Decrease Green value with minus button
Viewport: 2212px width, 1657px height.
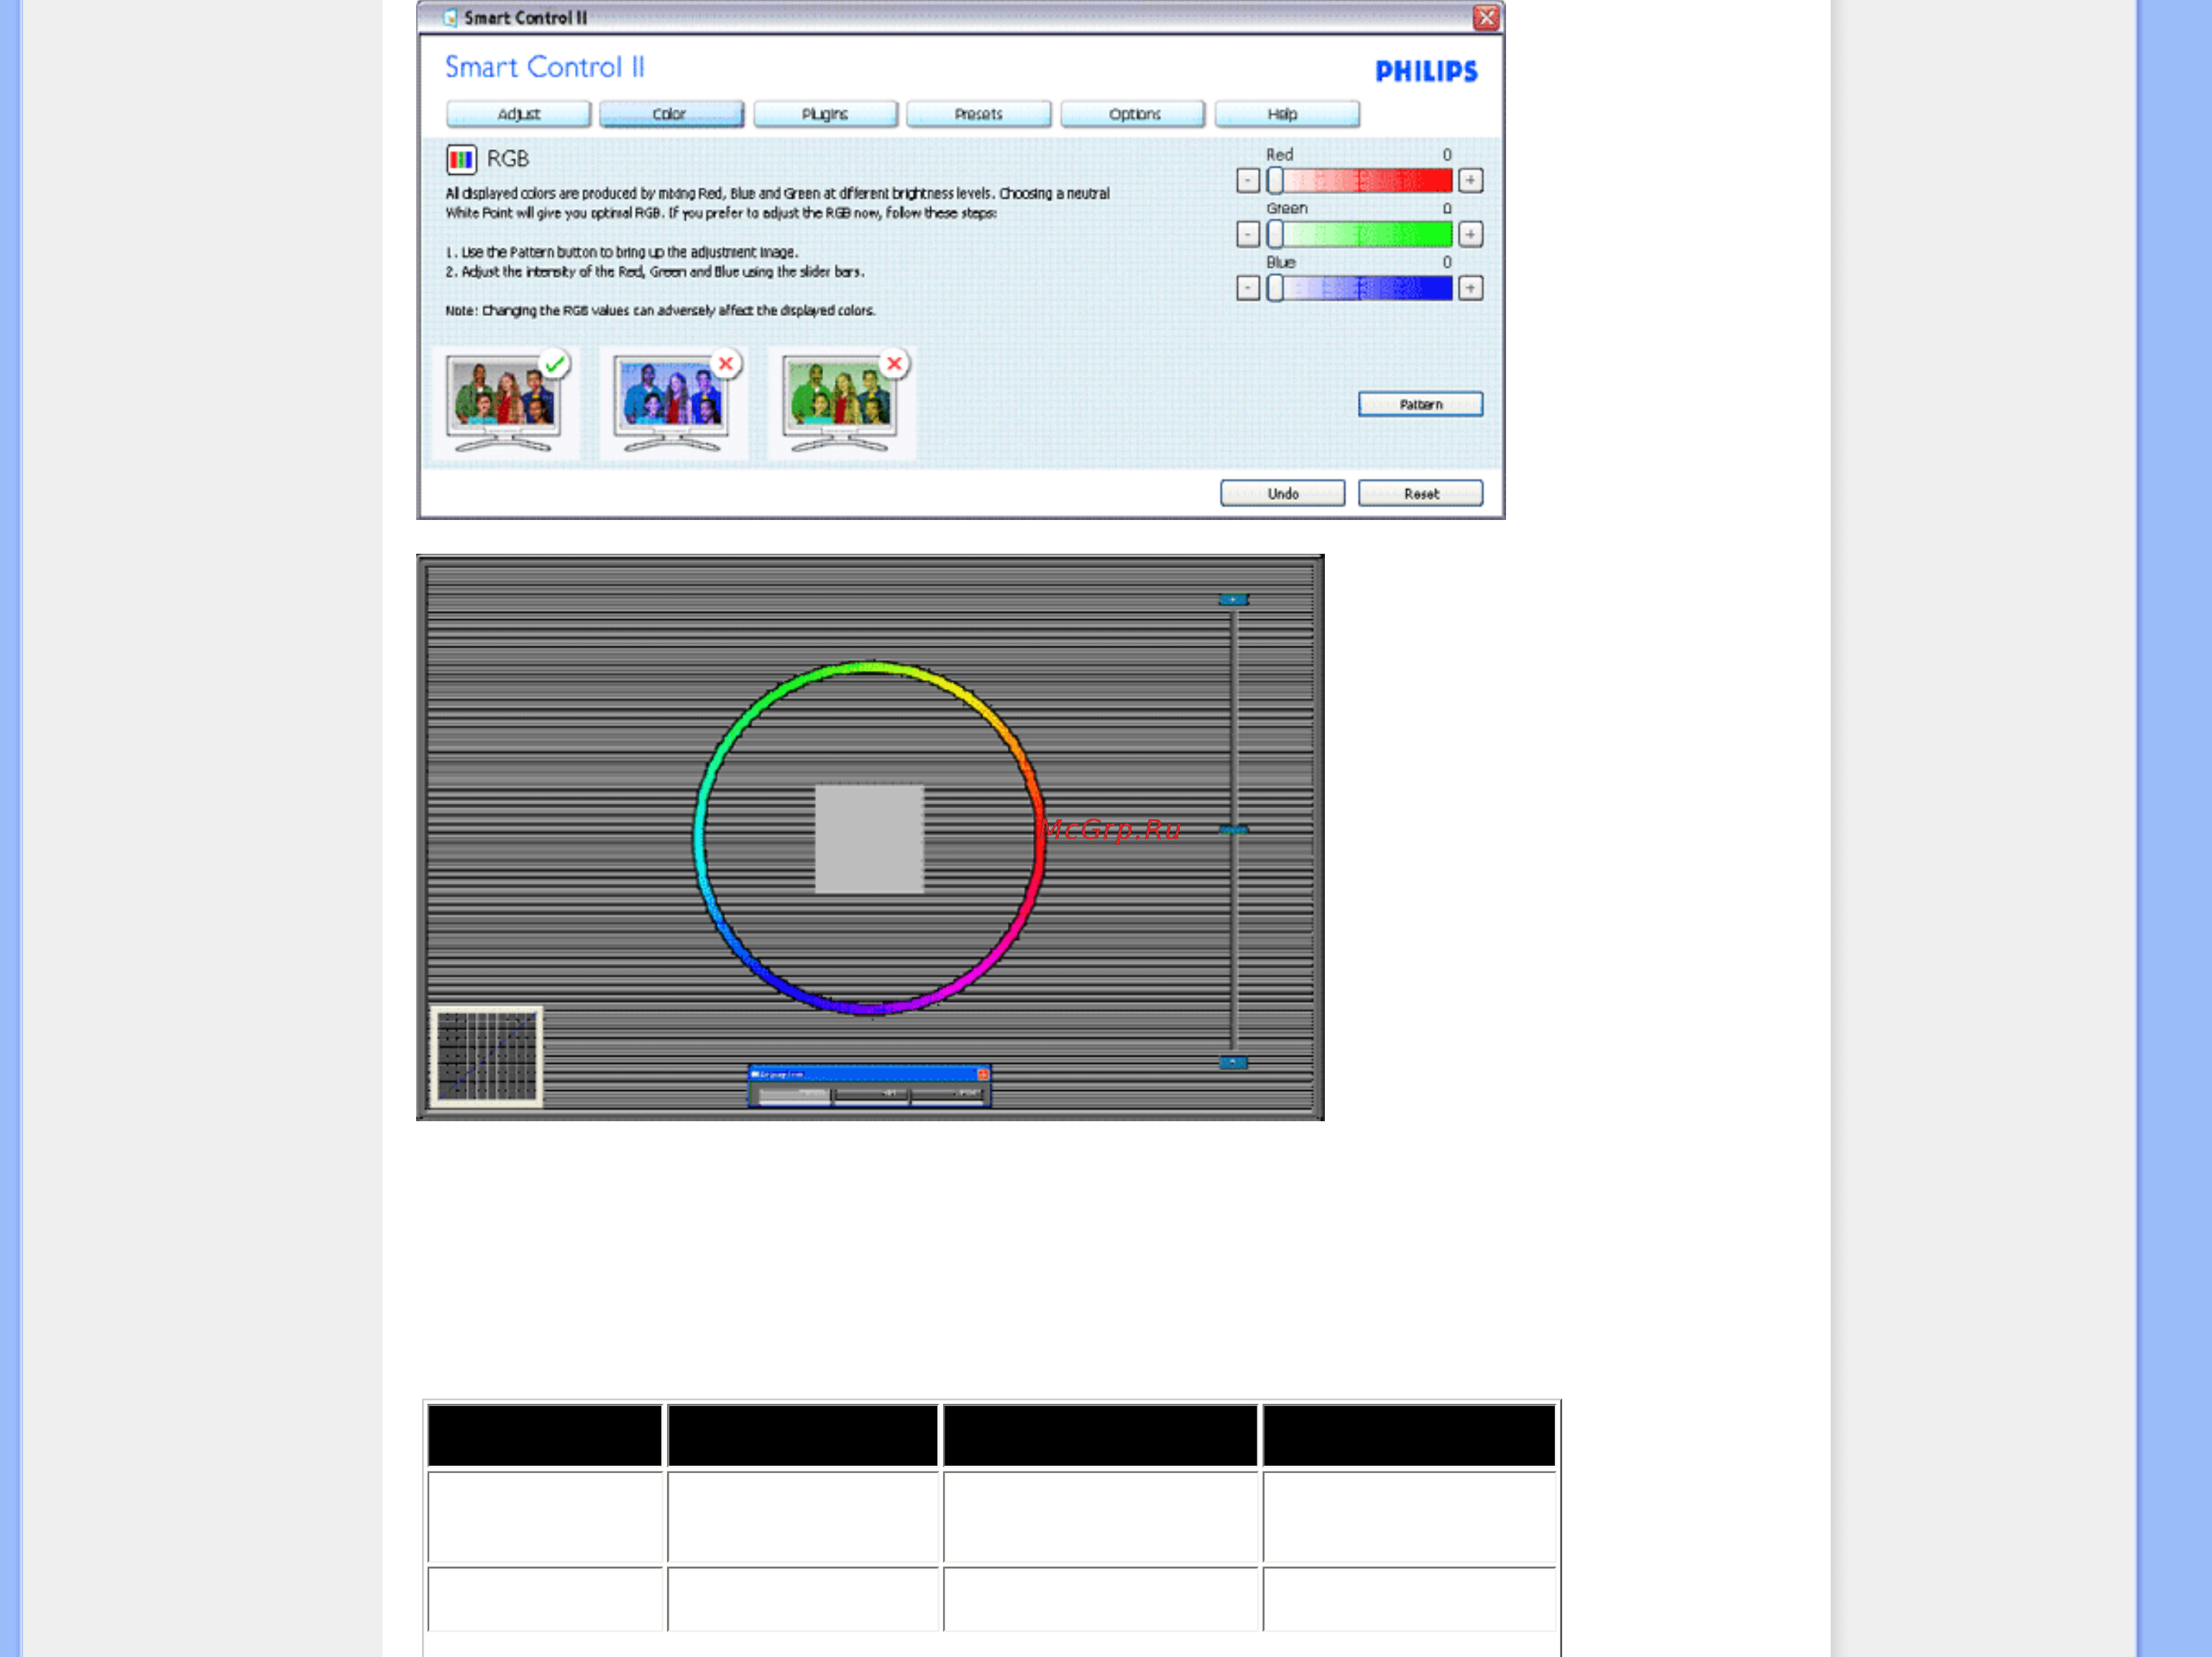click(1247, 234)
